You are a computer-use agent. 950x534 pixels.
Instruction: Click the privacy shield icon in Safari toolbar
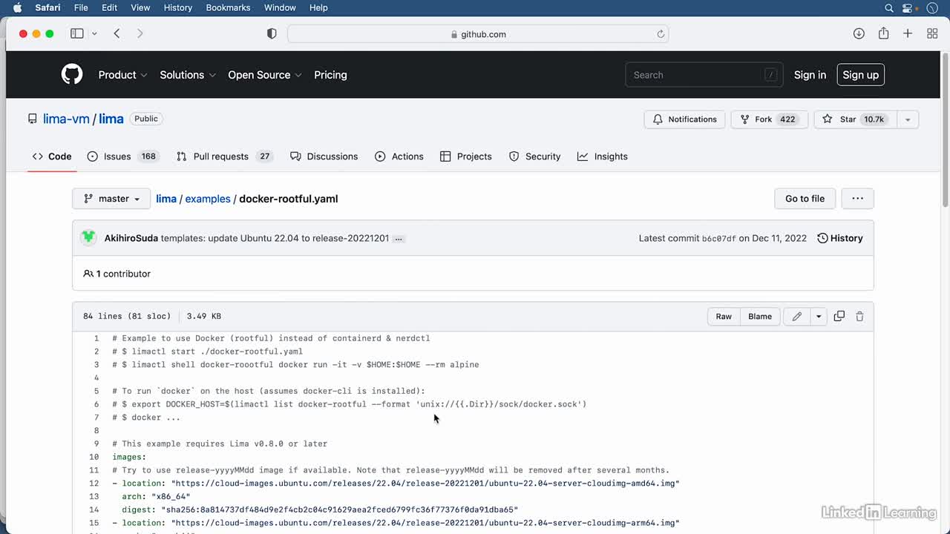(x=272, y=34)
